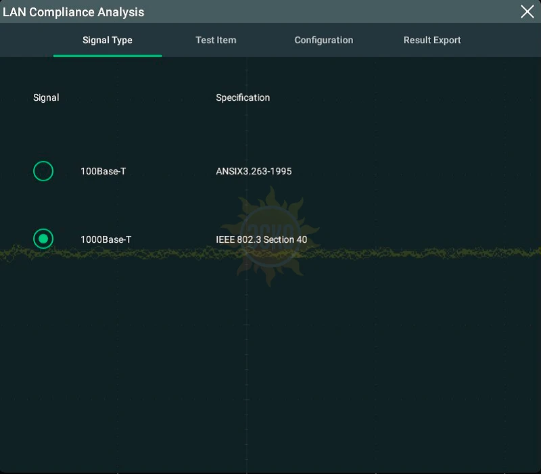Select the 1000Base-T radio button
Image resolution: width=541 pixels, height=474 pixels.
tap(43, 239)
